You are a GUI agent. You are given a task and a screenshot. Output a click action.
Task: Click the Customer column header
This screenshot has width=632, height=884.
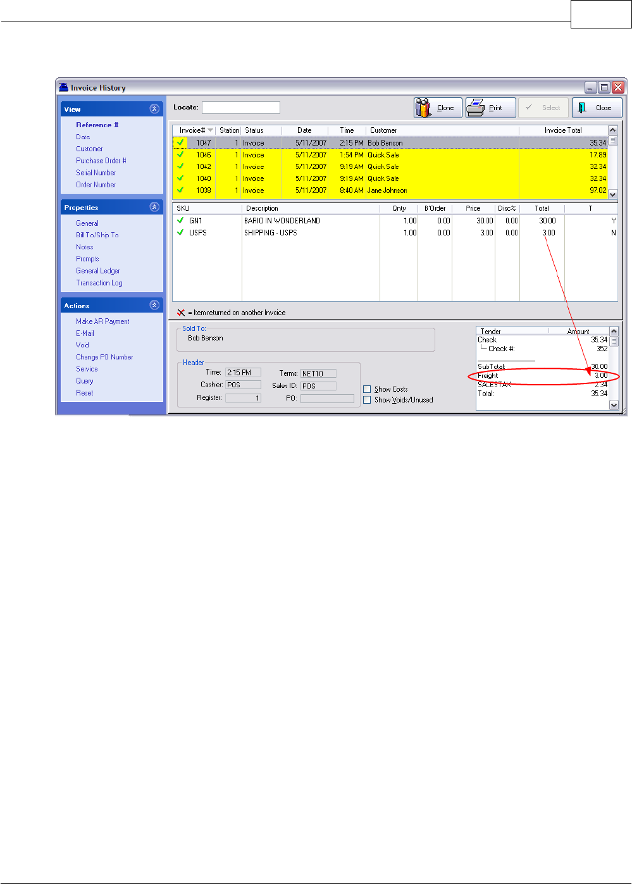pyautogui.click(x=442, y=130)
